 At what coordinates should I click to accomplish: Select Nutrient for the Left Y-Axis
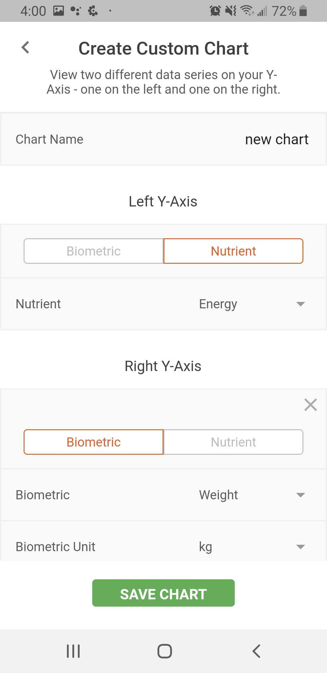point(233,251)
